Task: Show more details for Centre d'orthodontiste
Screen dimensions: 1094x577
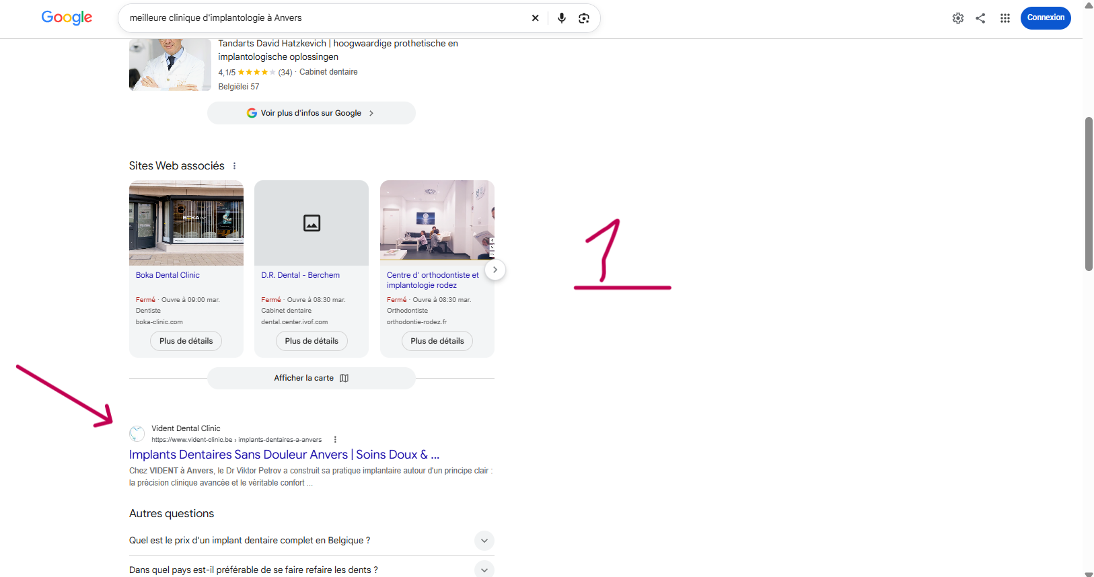Action: point(437,341)
